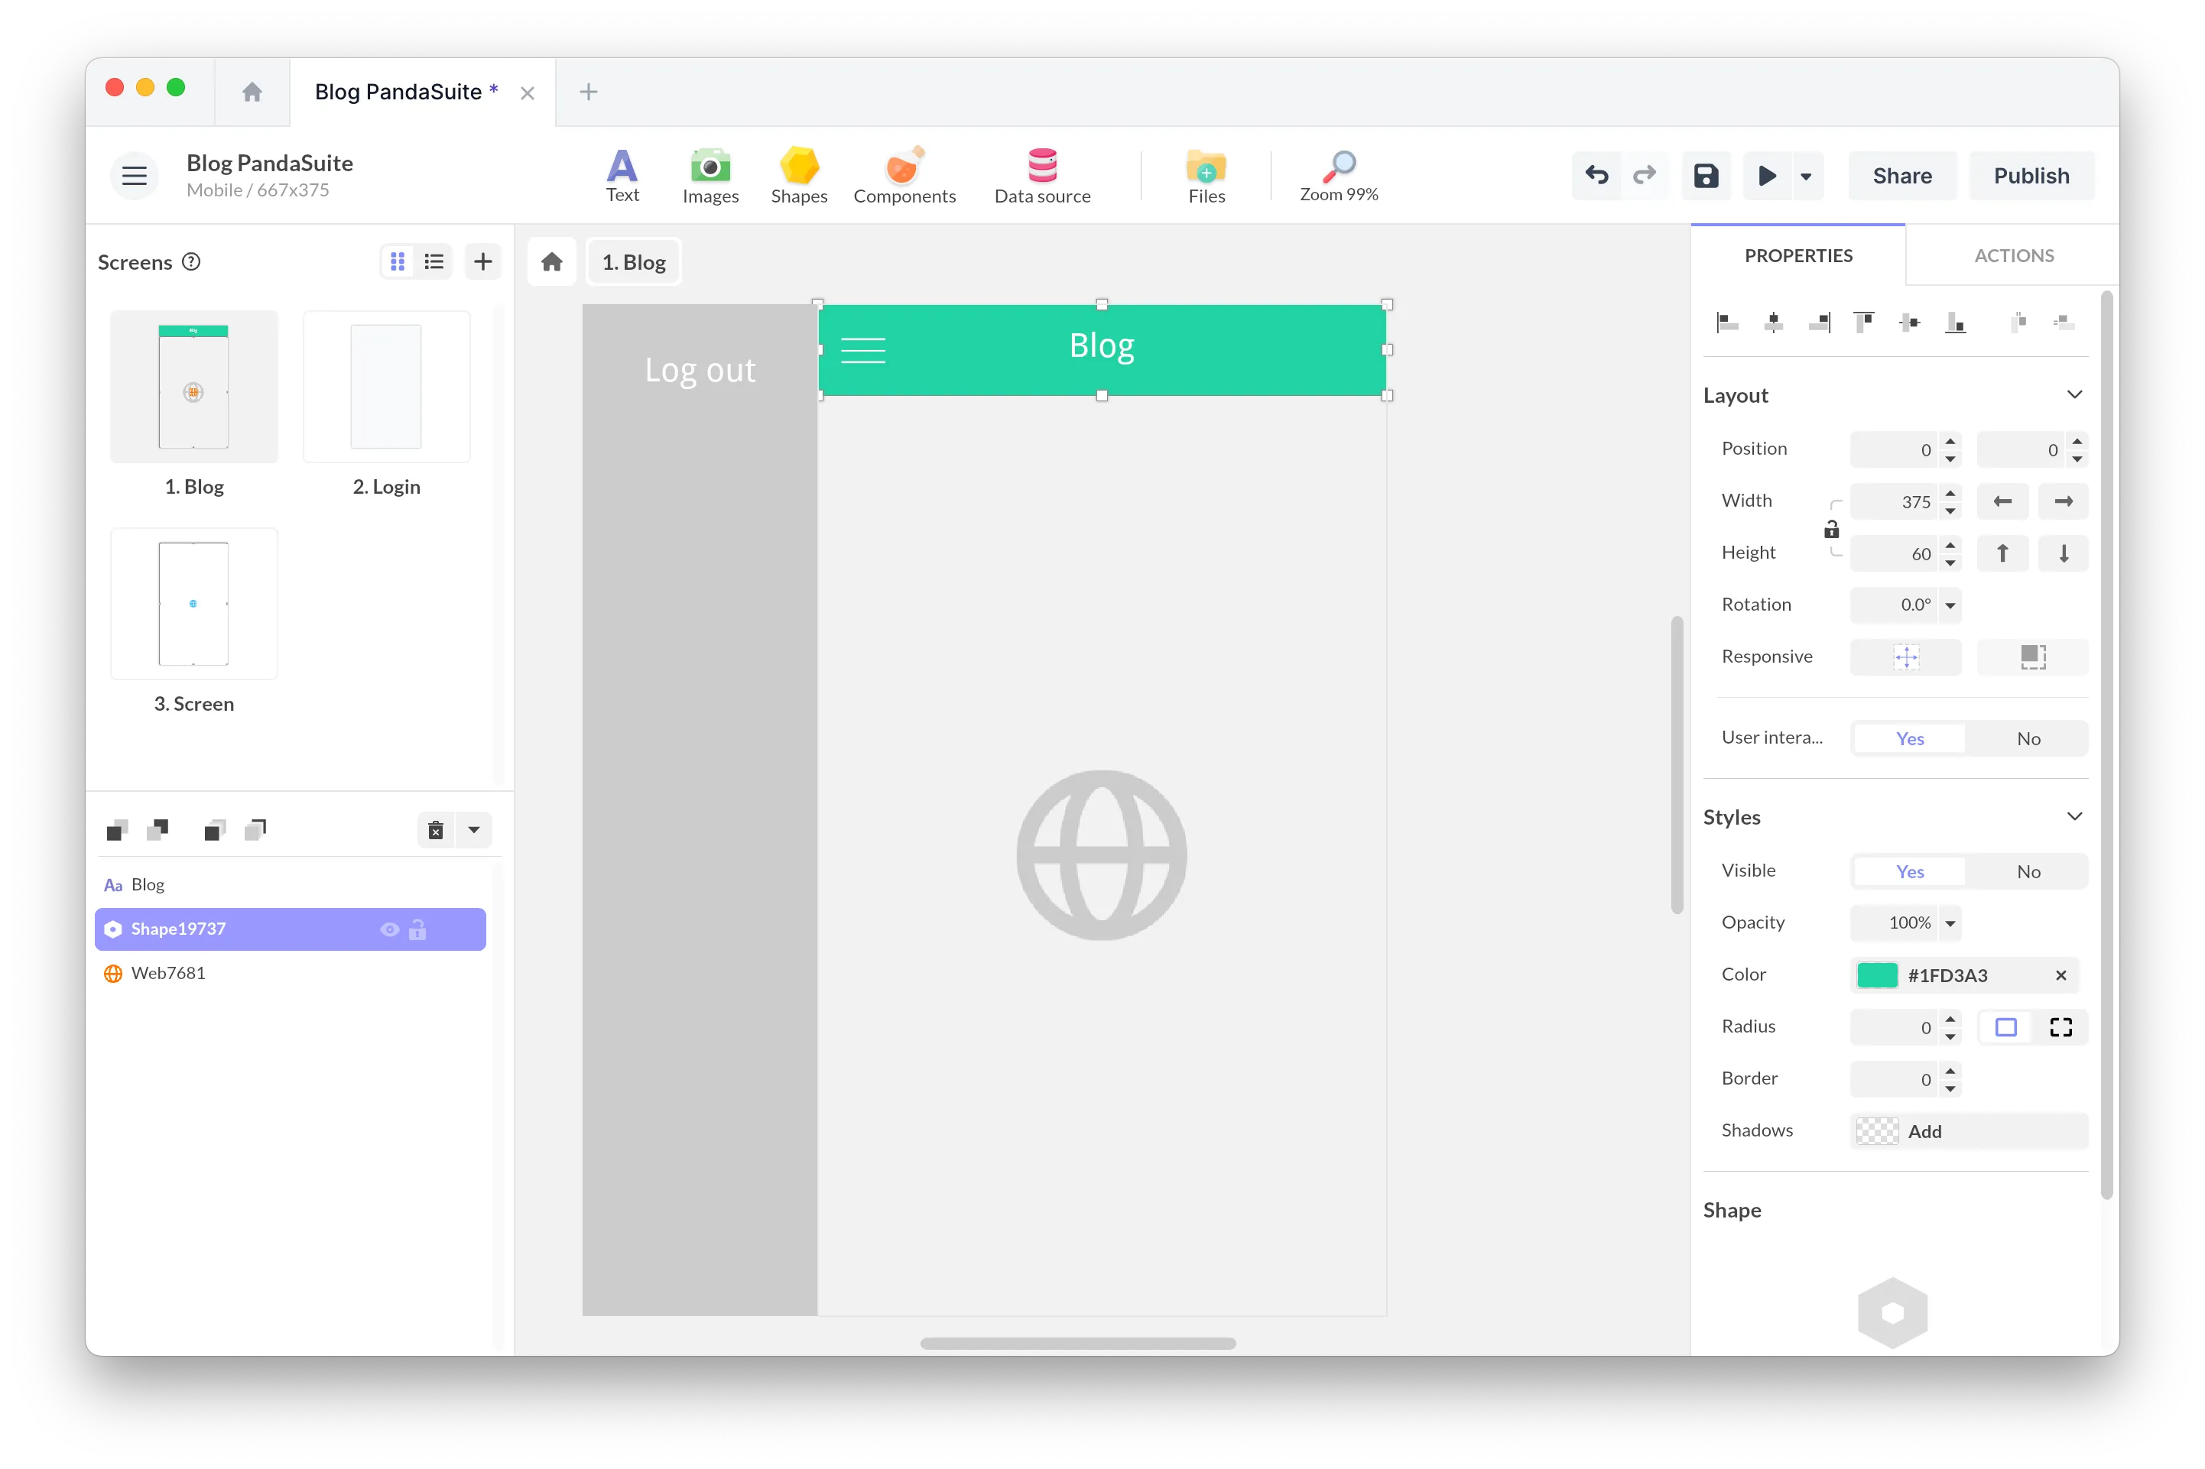This screenshot has width=2205, height=1469.
Task: Set User interaction to No
Action: 2028,738
